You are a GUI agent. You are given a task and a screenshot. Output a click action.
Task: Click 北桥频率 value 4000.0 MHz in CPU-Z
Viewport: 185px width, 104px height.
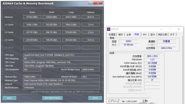(166, 48)
